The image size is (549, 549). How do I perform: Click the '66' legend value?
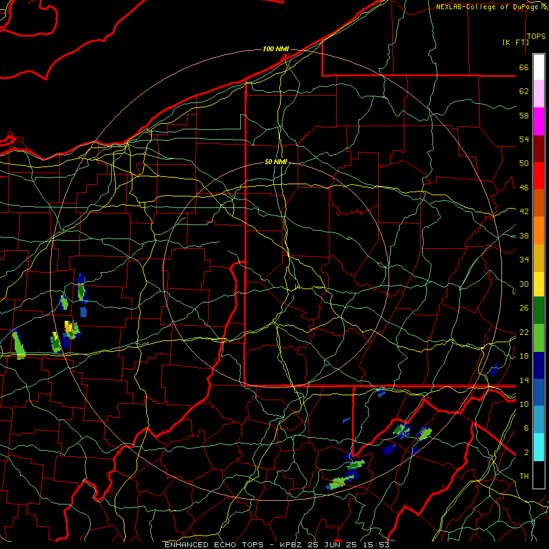click(524, 68)
